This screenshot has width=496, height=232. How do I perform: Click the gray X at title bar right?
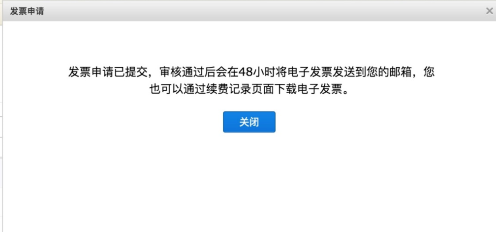[x=489, y=11]
